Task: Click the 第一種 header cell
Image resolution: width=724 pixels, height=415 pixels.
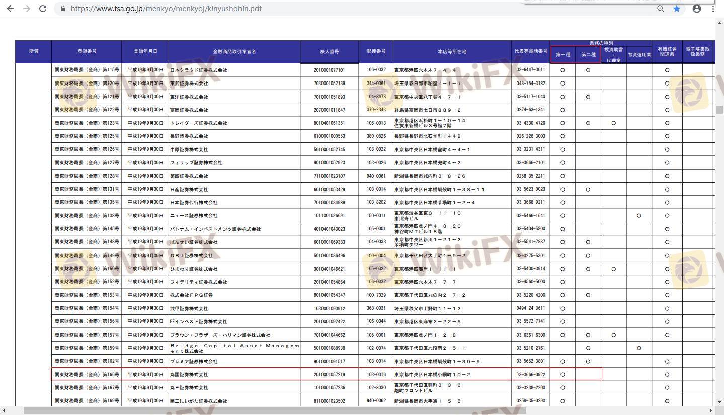Action: [x=563, y=55]
